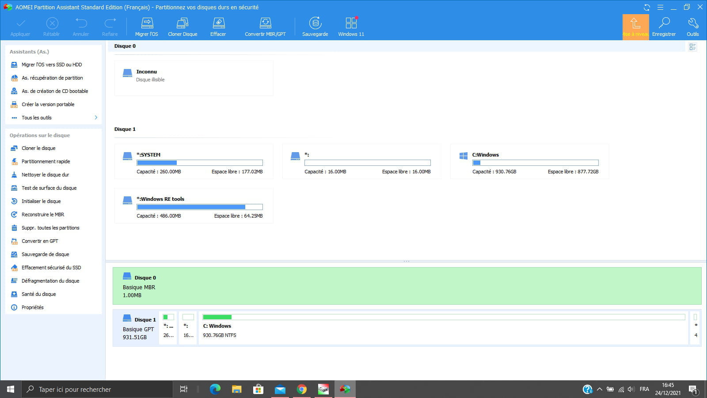Click the Rétablir toolbar button
Screen dimensions: 707x398
click(52, 27)
